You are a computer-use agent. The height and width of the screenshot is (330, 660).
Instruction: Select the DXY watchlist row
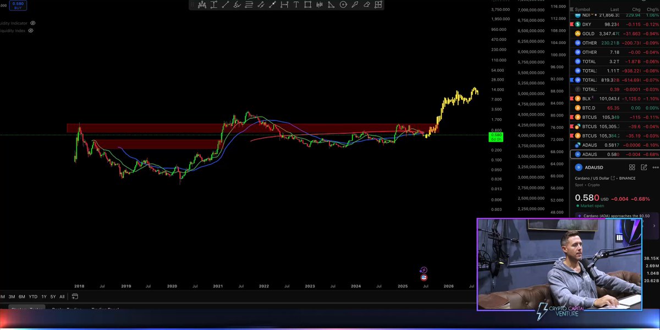click(615, 24)
